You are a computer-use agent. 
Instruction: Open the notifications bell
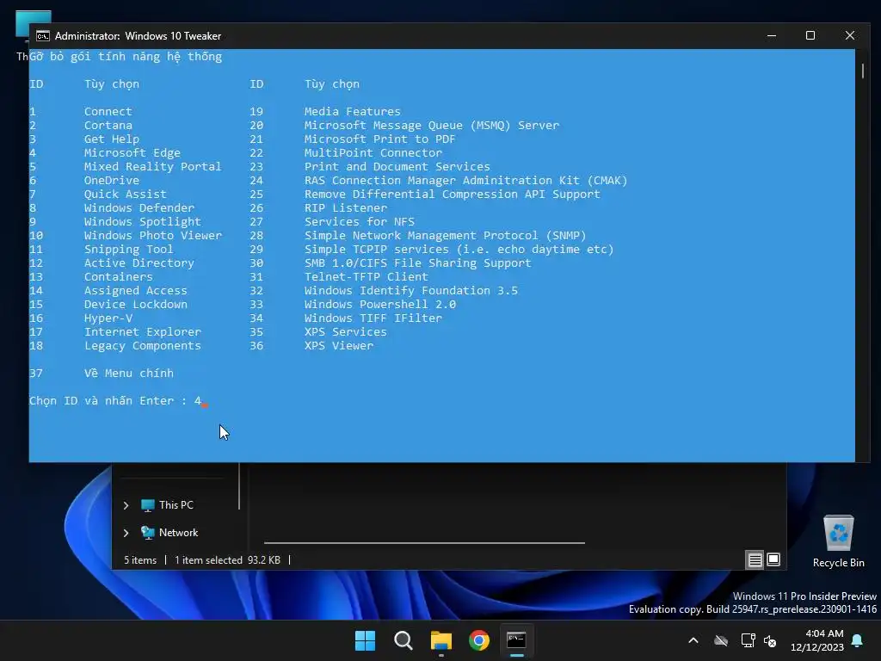pyautogui.click(x=858, y=640)
